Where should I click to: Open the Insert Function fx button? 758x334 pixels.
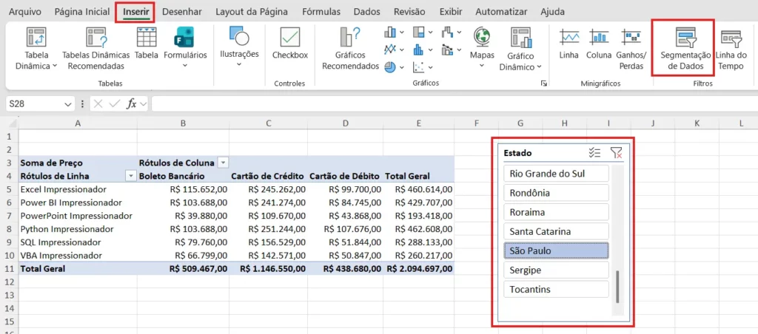(132, 103)
